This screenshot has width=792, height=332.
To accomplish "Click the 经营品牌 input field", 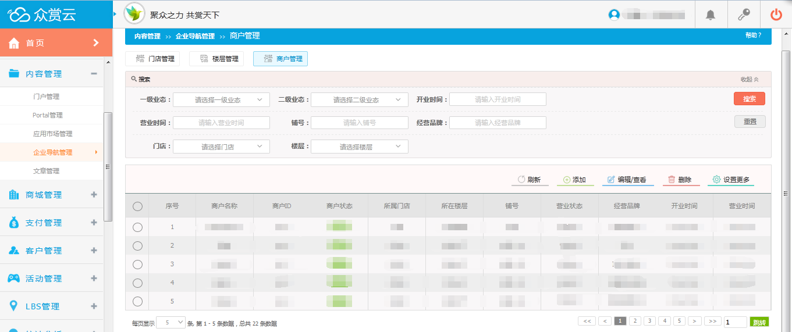I will tap(498, 123).
